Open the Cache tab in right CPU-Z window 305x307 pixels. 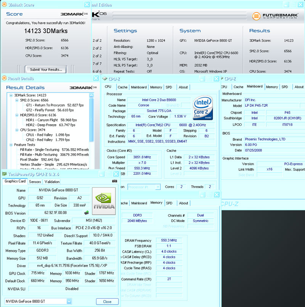(238, 87)
